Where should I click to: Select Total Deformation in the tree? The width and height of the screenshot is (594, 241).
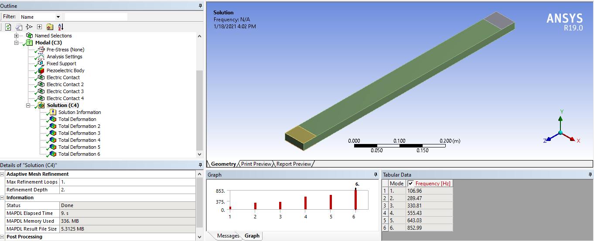pos(77,119)
